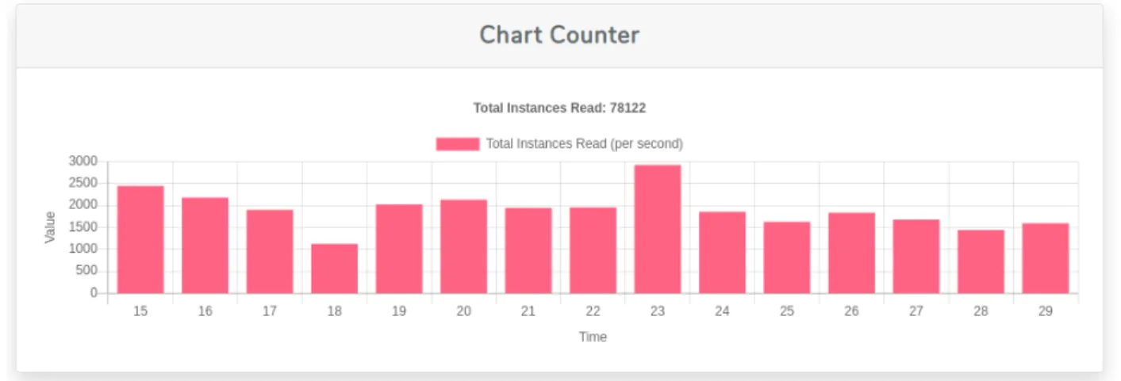Click the y-axis value 2000
The image size is (1121, 381).
(83, 205)
